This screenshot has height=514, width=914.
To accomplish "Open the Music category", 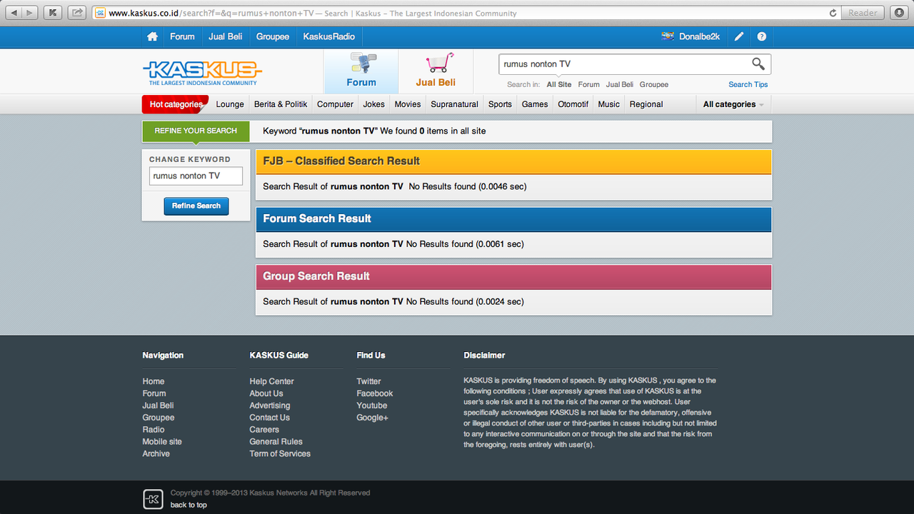I will click(x=608, y=104).
